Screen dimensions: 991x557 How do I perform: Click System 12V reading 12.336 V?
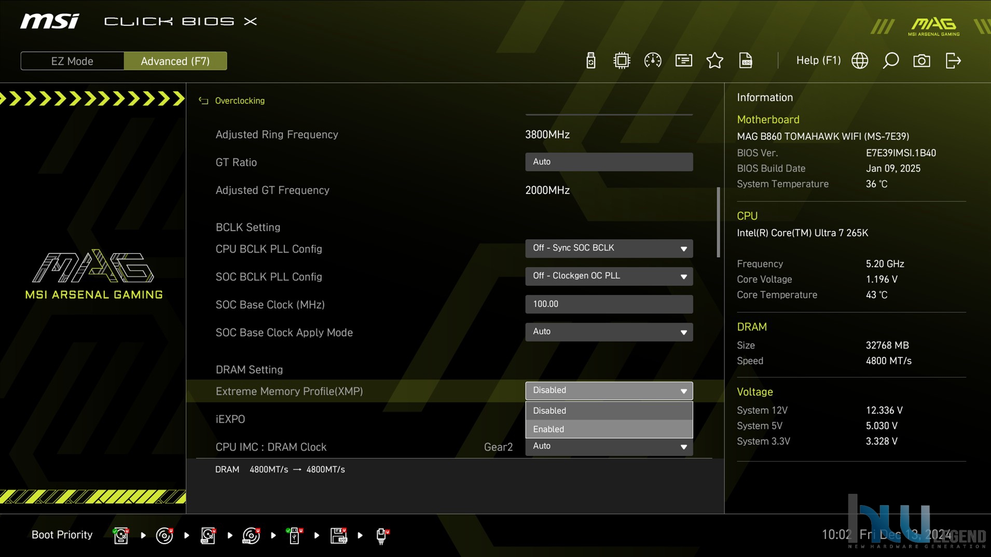tap(884, 410)
